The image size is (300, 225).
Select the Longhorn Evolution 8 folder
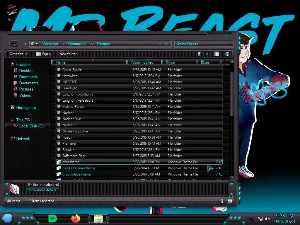(x=139, y=94)
